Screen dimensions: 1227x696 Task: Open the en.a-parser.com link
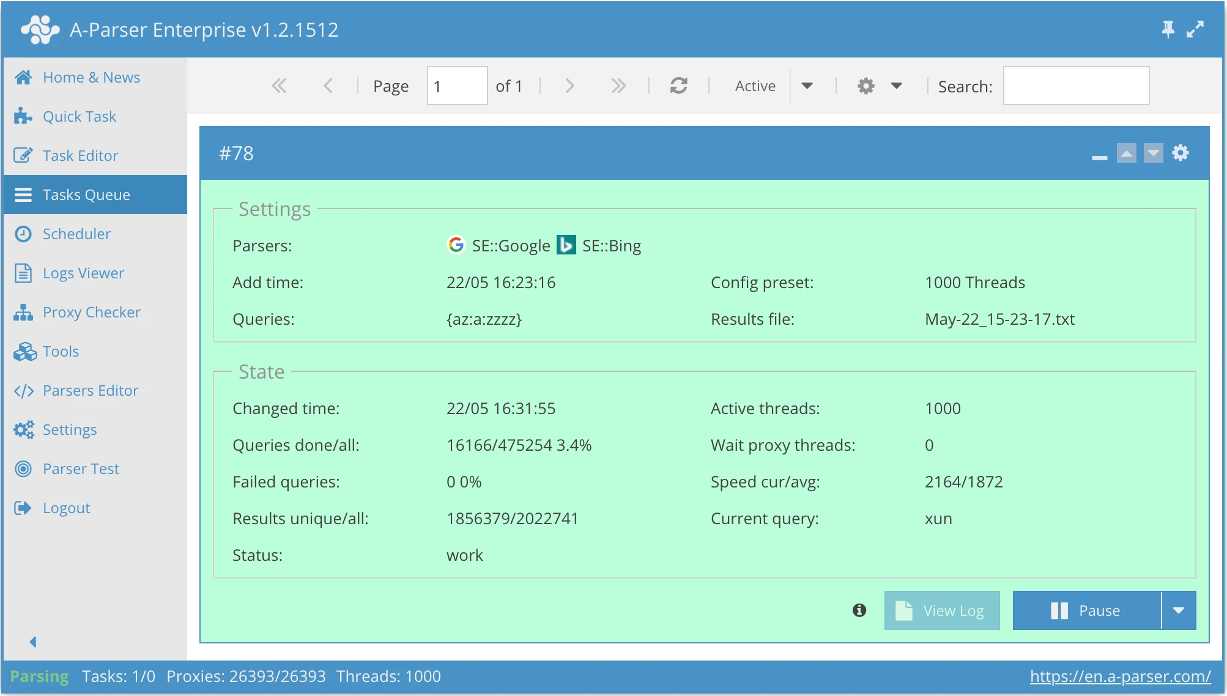click(1120, 676)
